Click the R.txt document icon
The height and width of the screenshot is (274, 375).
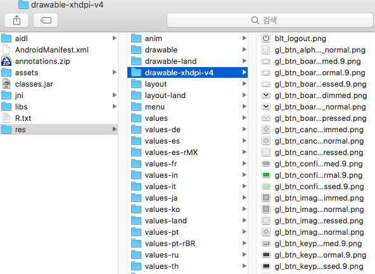click(6, 118)
